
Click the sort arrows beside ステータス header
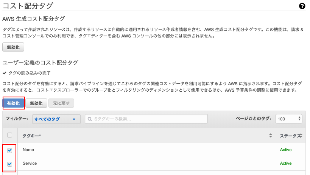point(300,136)
